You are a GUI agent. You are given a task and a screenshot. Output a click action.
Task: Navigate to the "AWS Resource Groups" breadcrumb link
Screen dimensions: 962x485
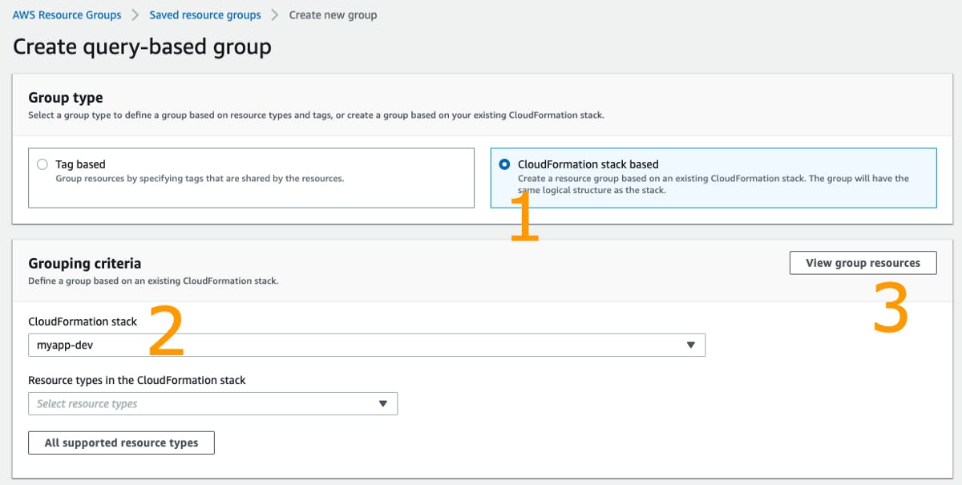pyautogui.click(x=67, y=14)
